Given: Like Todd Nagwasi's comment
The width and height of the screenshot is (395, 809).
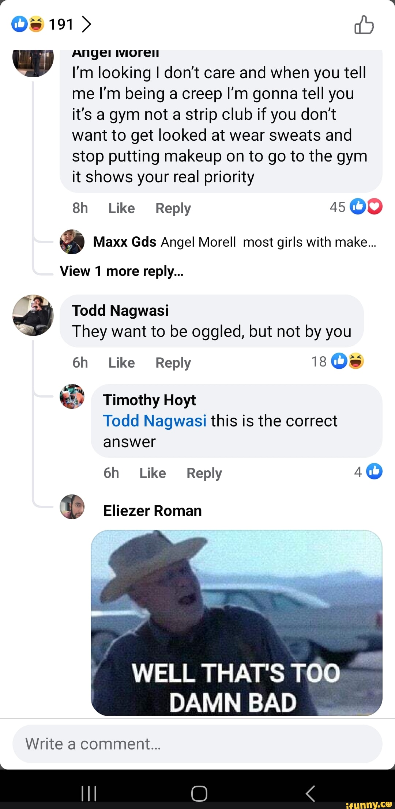Looking at the screenshot, I should (121, 363).
